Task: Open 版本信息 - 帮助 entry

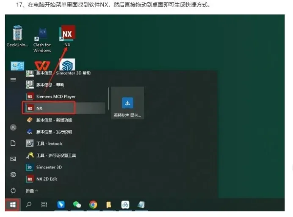Action: coord(45,85)
